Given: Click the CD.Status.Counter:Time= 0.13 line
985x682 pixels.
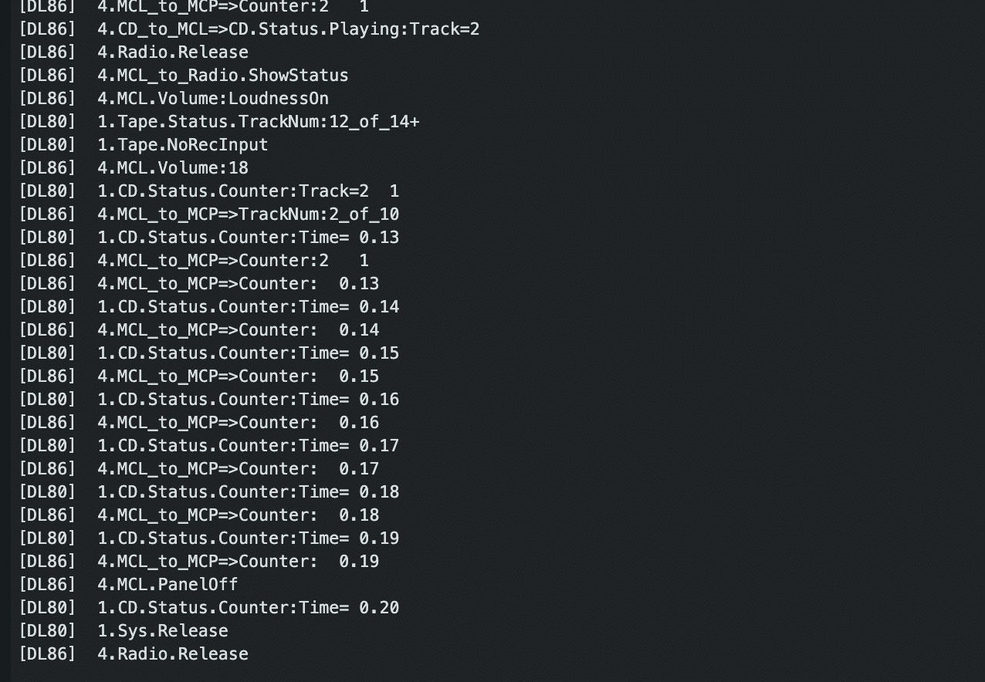Looking at the screenshot, I should 209,238.
